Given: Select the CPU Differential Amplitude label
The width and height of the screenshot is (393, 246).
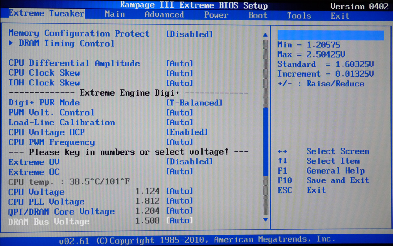Looking at the screenshot, I should coord(74,63).
